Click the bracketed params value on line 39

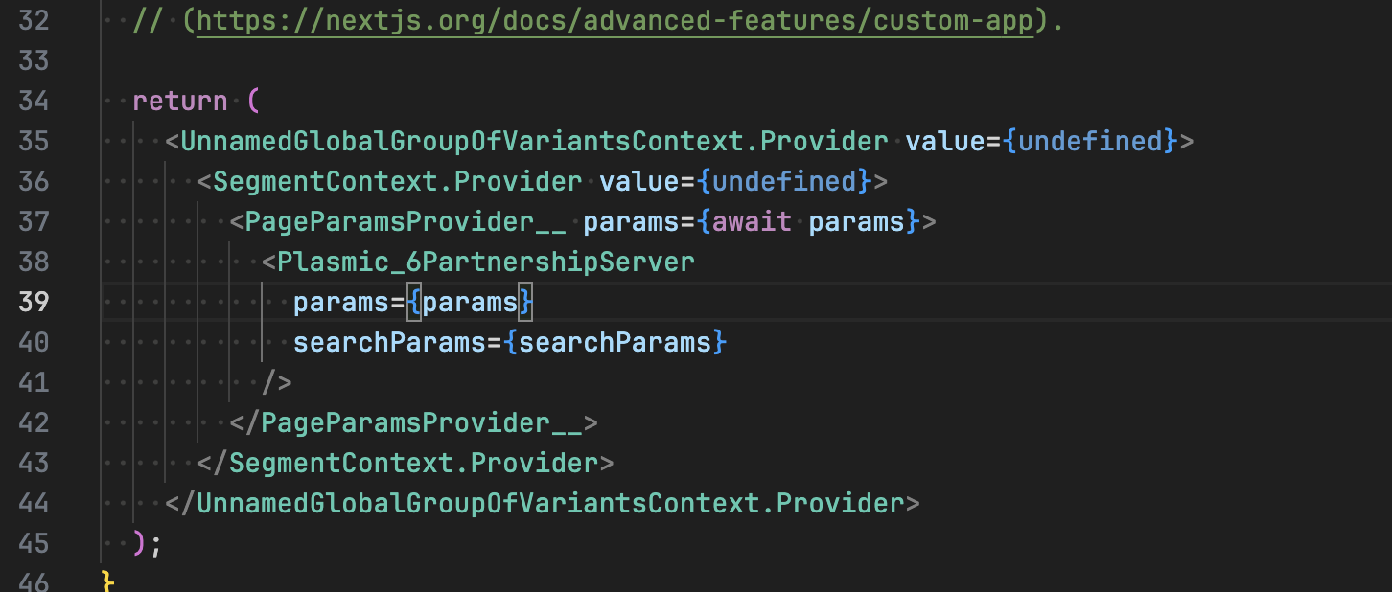coord(470,303)
